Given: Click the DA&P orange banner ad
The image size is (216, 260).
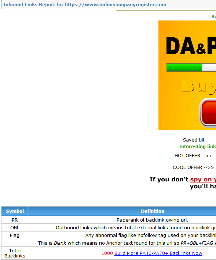Looking at the screenshot, I should 187,75.
